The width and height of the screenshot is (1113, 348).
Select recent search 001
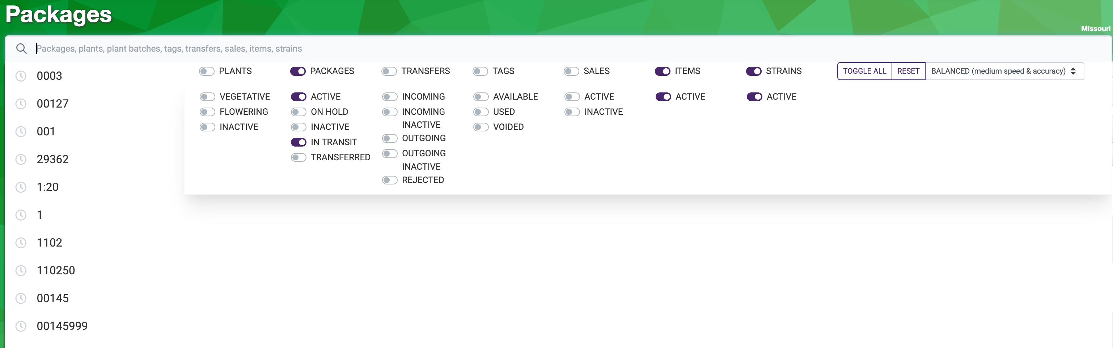[x=46, y=131]
